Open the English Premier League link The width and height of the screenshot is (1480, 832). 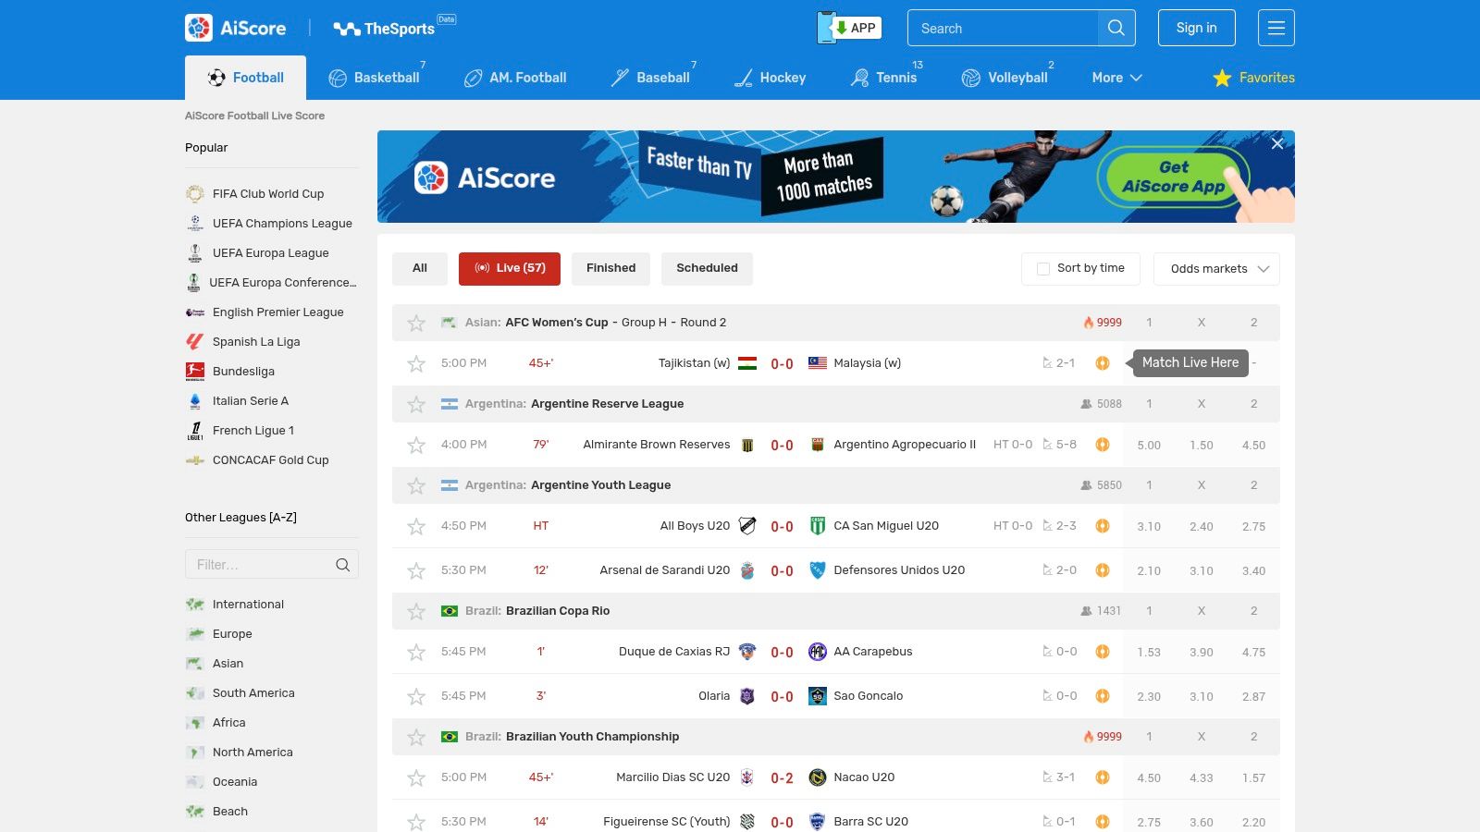pos(277,312)
